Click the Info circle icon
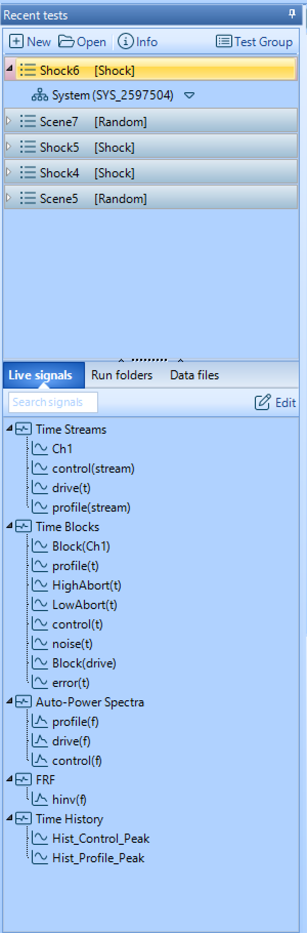 point(125,42)
